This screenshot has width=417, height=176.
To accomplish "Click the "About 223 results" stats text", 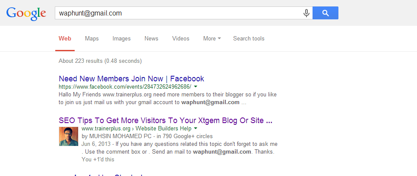I will tap(100, 61).
